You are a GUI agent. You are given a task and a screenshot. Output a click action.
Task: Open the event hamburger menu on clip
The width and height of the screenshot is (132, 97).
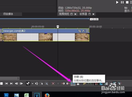[x=87, y=31]
